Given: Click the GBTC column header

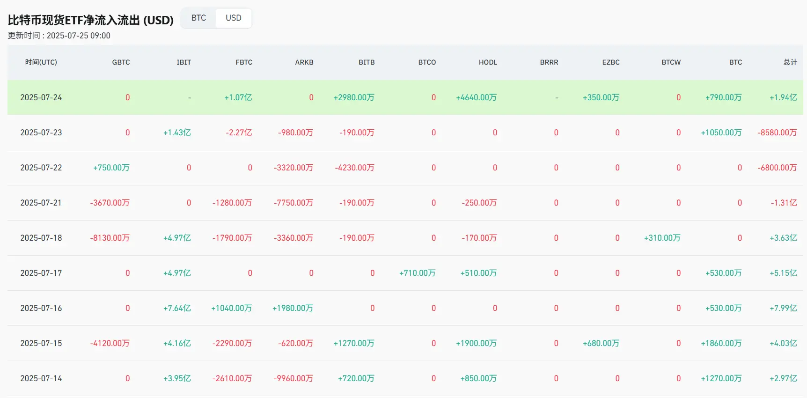Looking at the screenshot, I should (x=121, y=62).
